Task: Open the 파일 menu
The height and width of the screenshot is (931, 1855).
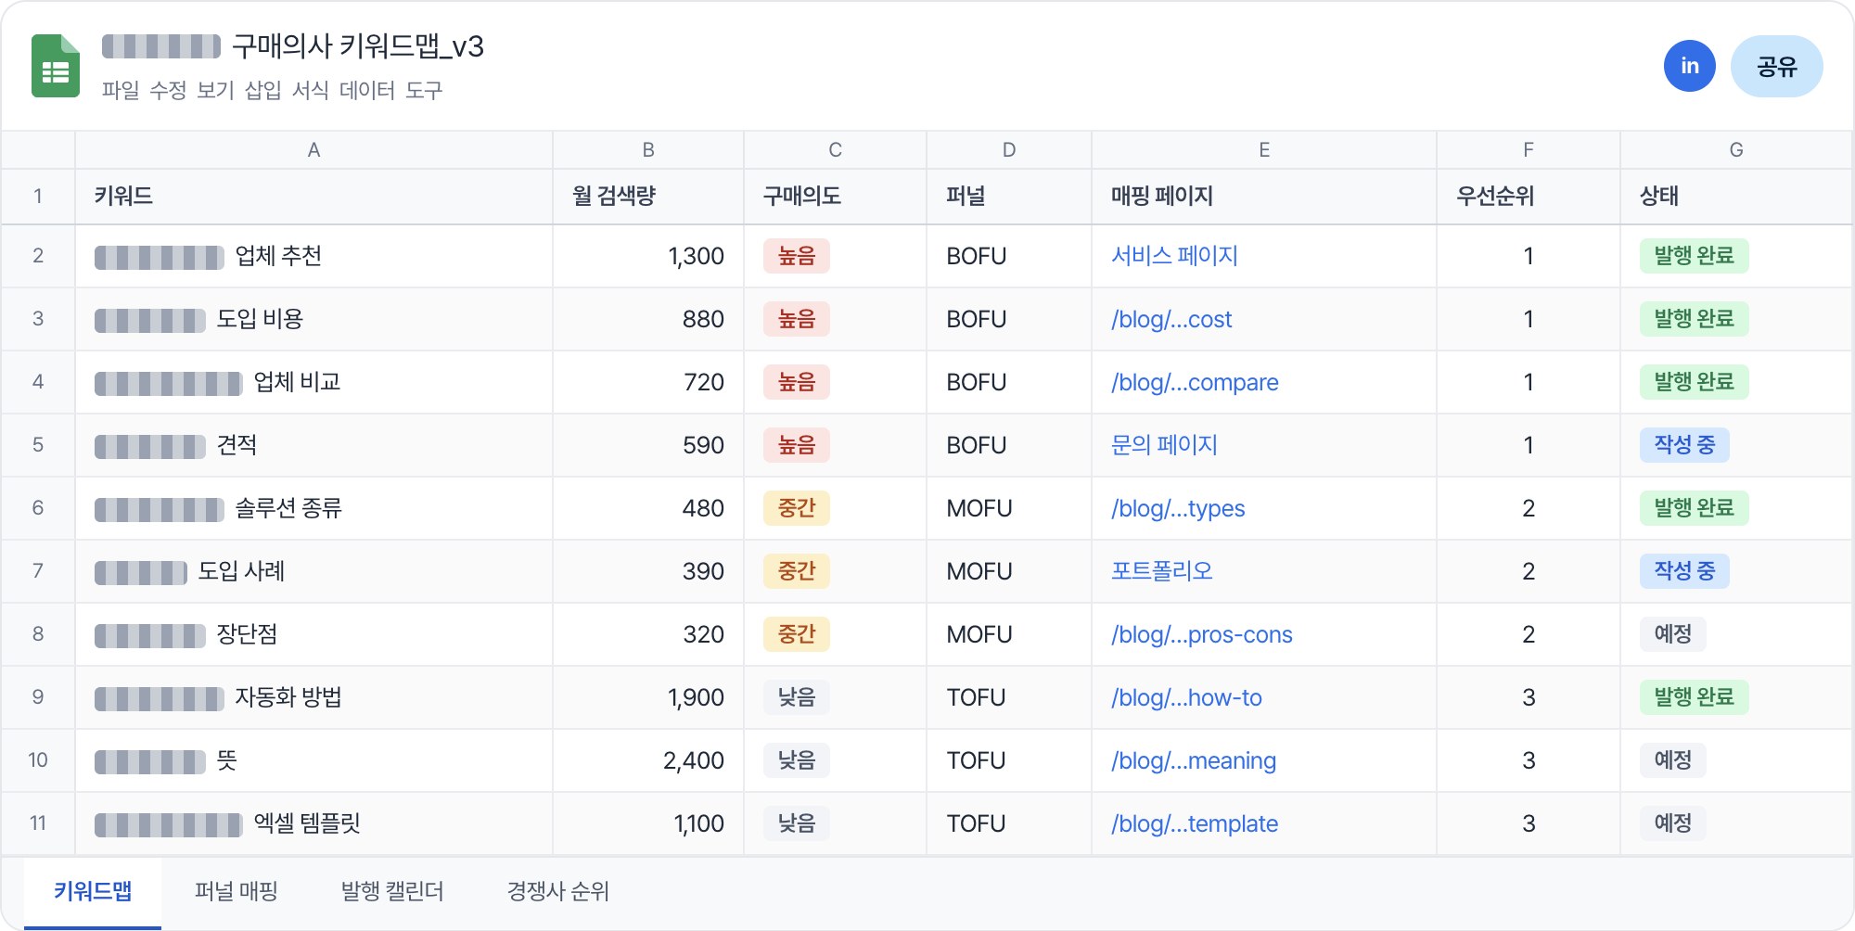Action: coord(121,90)
